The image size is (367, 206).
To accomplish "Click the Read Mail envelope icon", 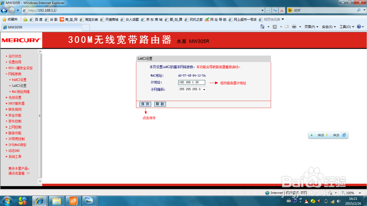I will point(287,27).
